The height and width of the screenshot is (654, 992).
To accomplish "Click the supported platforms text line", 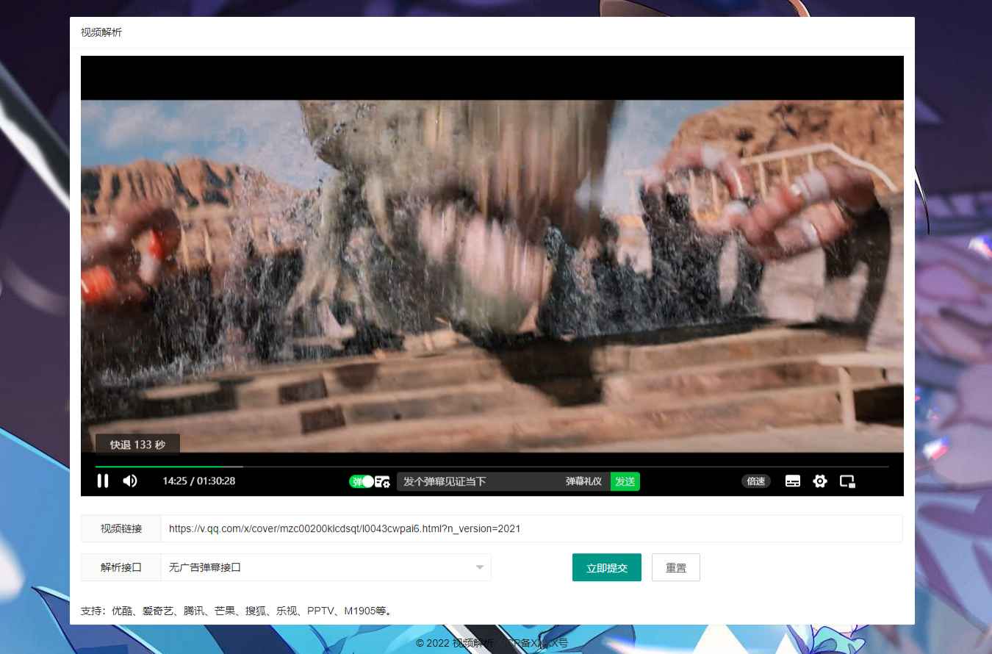I will pyautogui.click(x=238, y=611).
